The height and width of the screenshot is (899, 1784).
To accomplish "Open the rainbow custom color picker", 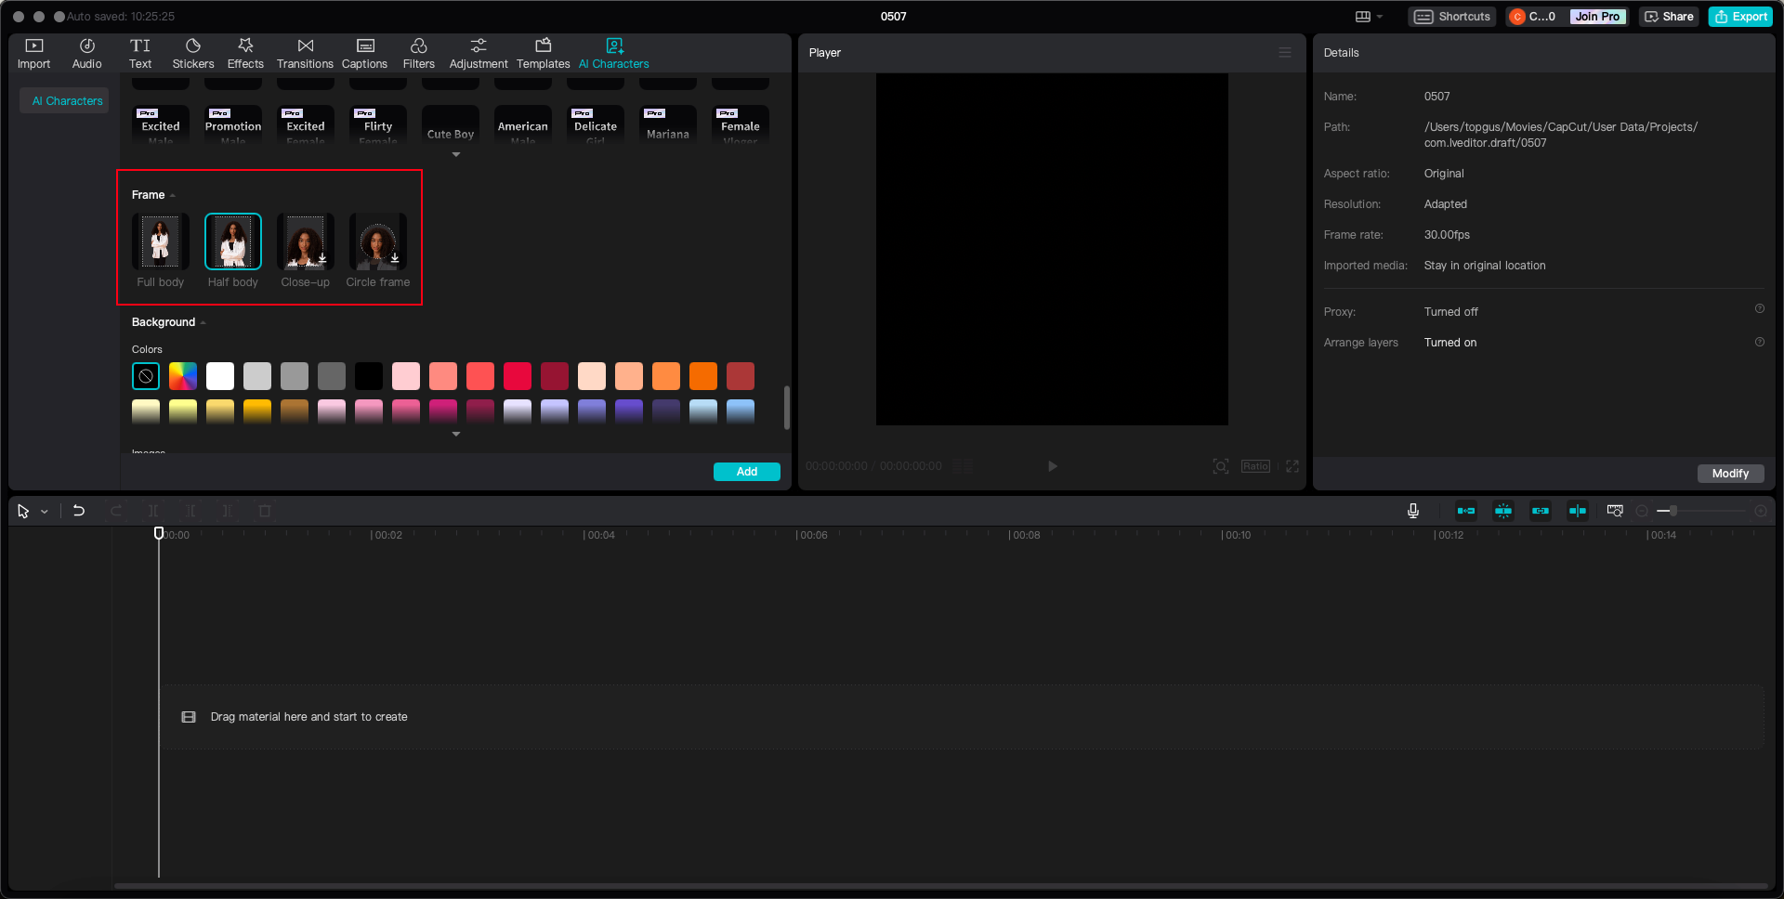I will click(183, 376).
